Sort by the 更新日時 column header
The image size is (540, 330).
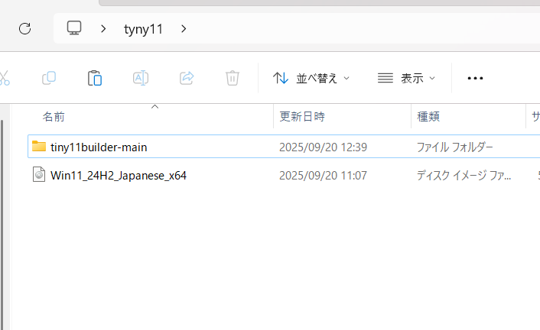302,117
